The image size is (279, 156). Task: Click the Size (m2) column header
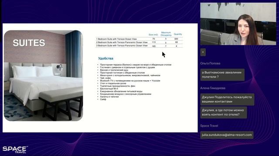[153, 35]
